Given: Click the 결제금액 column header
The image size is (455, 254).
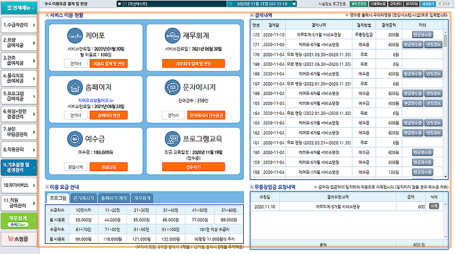Looking at the screenshot, I should tap(389, 25).
